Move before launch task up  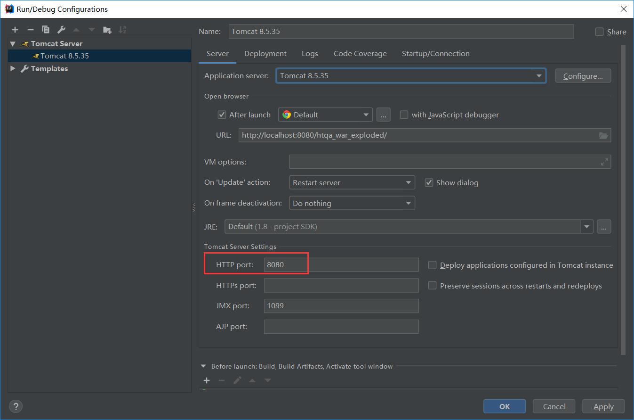252,380
